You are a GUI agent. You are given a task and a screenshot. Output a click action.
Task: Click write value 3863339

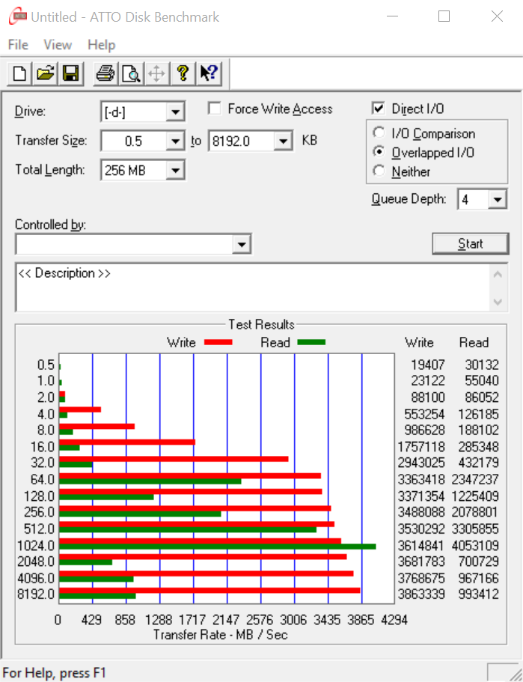point(421,594)
